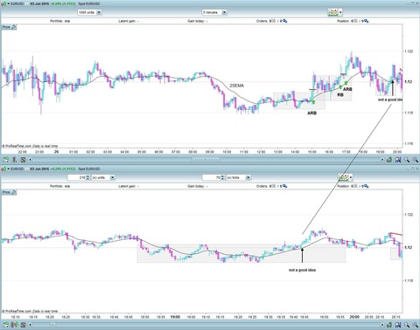Click 'Latent gain' text in top chart

pyautogui.click(x=129, y=21)
